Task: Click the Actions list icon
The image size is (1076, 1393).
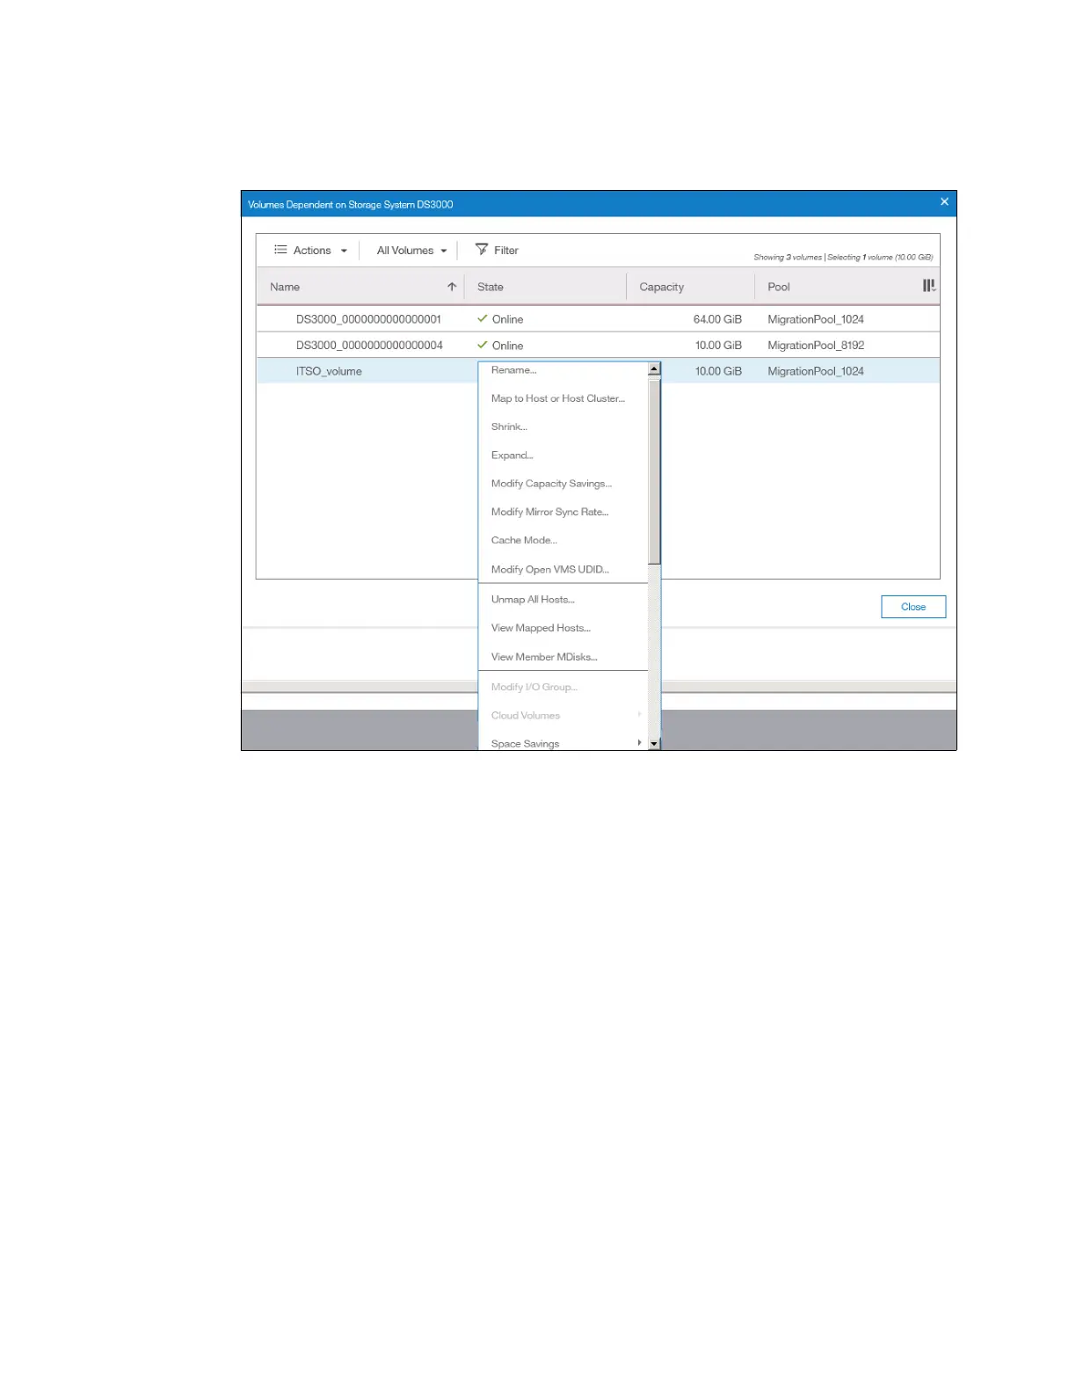Action: (x=280, y=250)
